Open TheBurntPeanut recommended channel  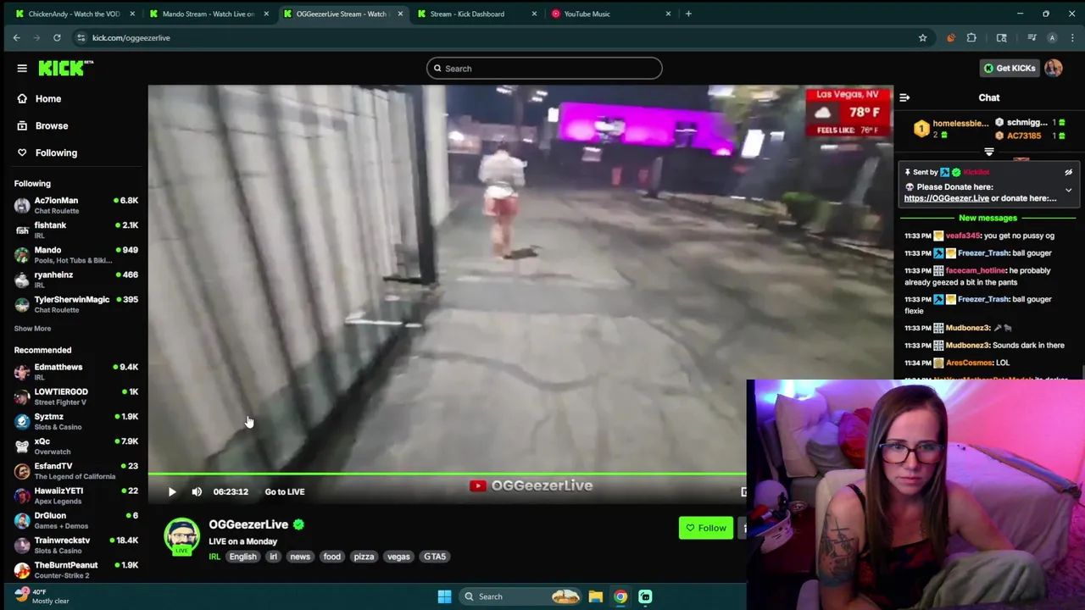point(76,569)
